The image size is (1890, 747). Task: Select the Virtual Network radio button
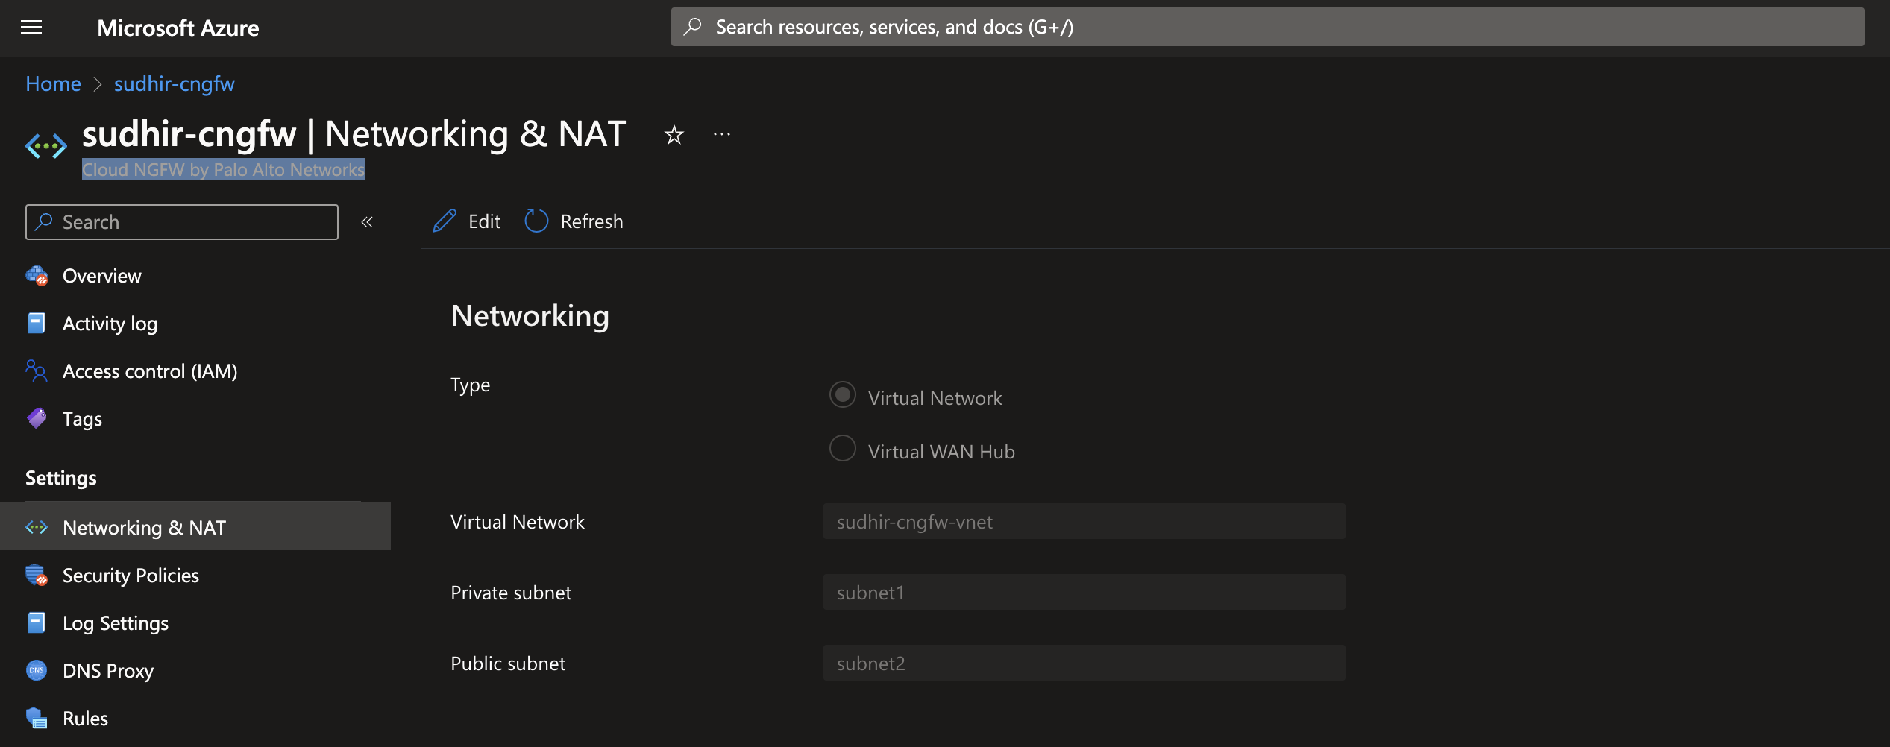(842, 395)
